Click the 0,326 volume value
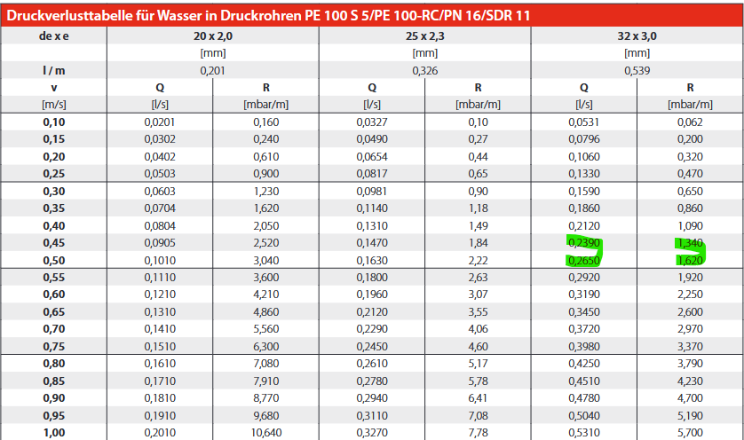Image resolution: width=744 pixels, height=440 pixels. click(424, 70)
